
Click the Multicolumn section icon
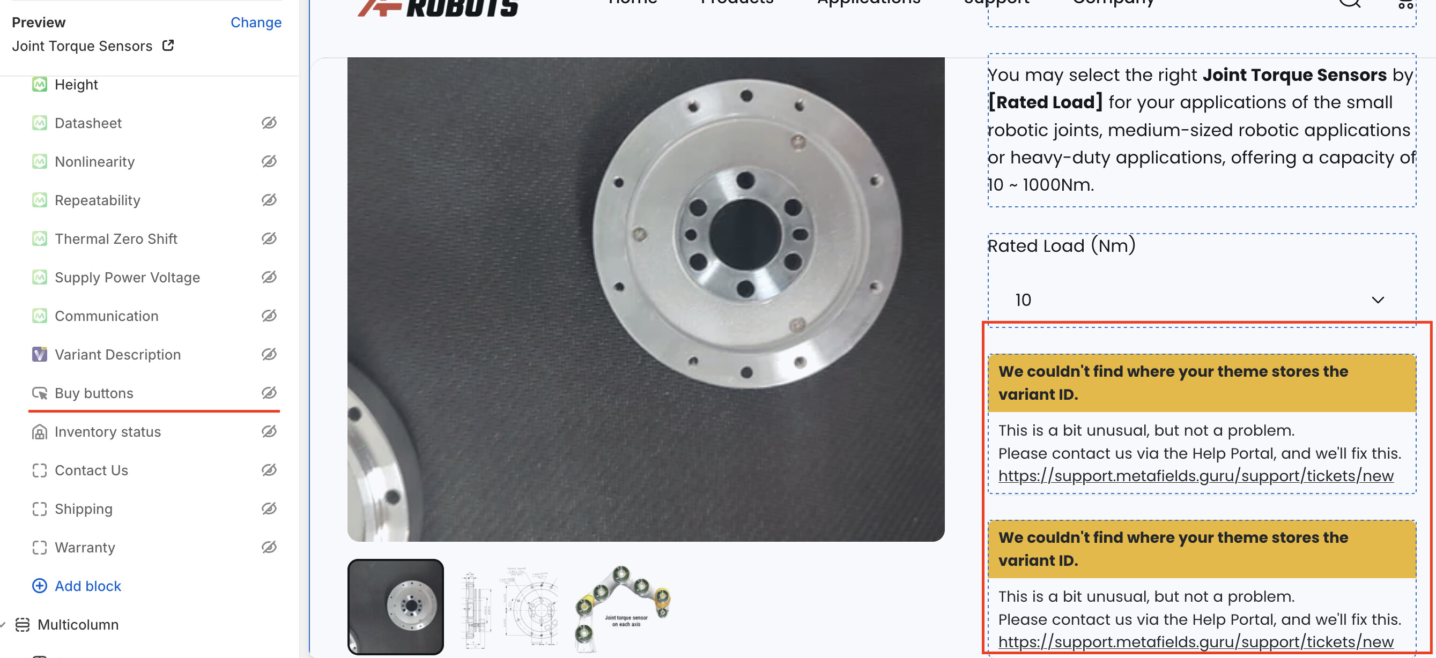click(23, 625)
